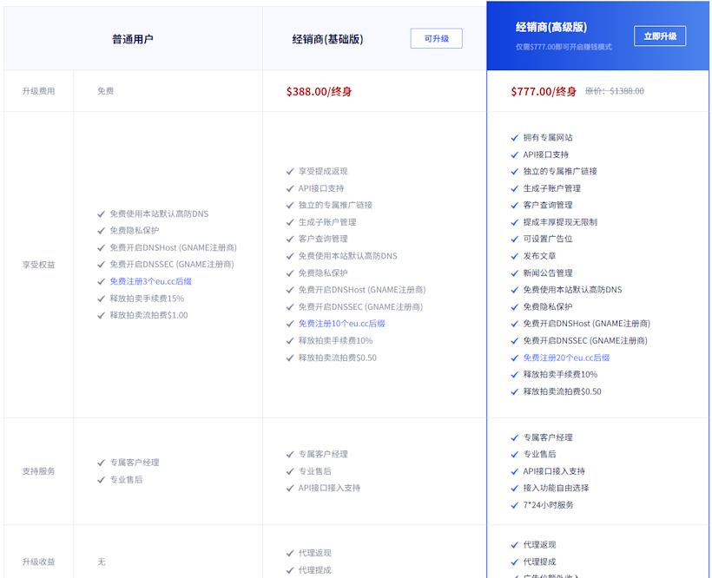712x578 pixels.
Task: Select the 普通用户 column header
Action: 133,39
